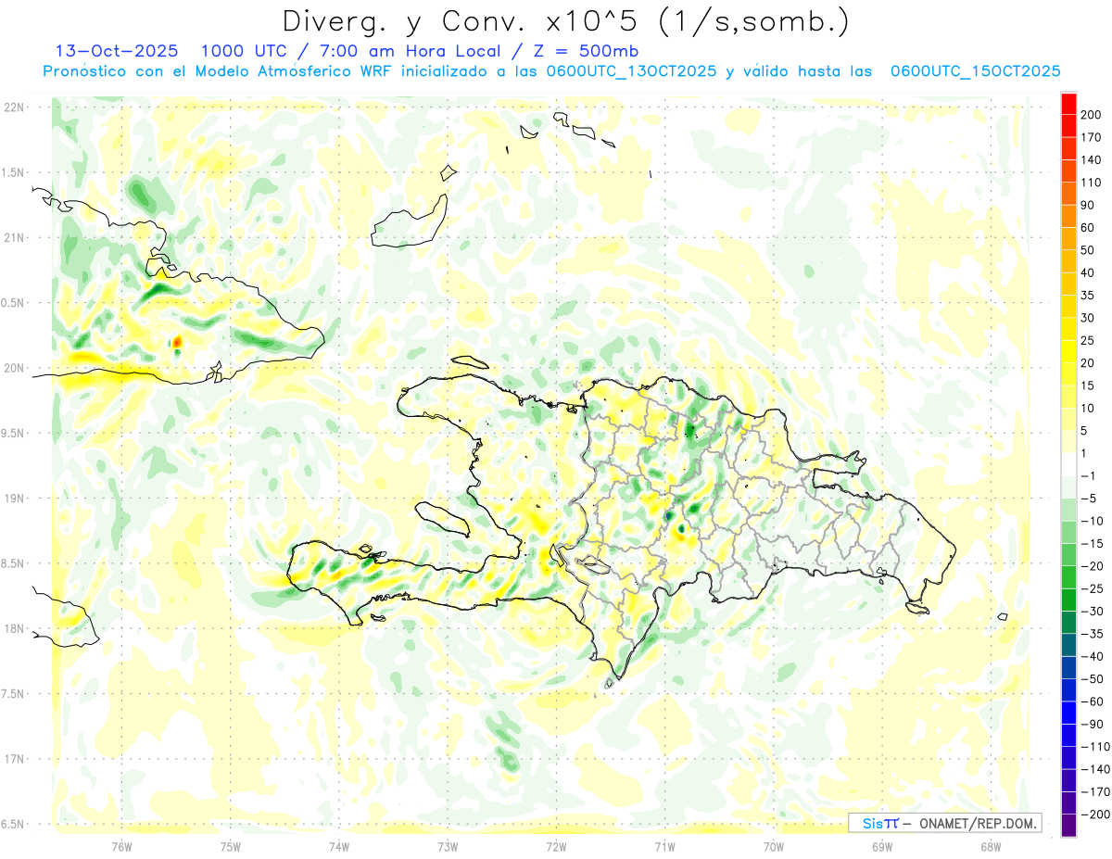Click the '18N' latitude label
The height and width of the screenshot is (859, 1112).
[x=13, y=628]
